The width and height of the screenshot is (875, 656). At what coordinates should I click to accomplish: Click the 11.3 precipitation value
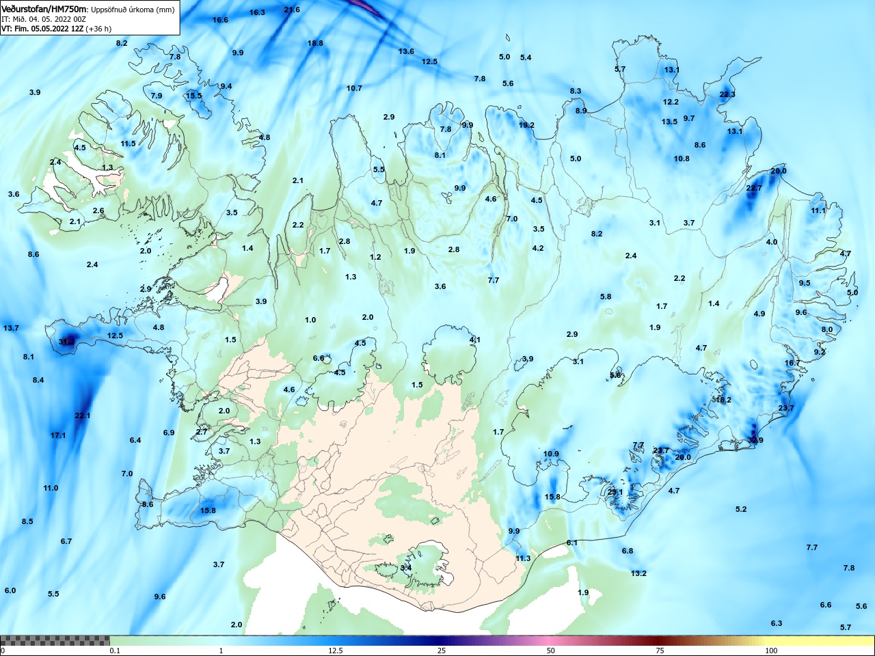coord(523,558)
